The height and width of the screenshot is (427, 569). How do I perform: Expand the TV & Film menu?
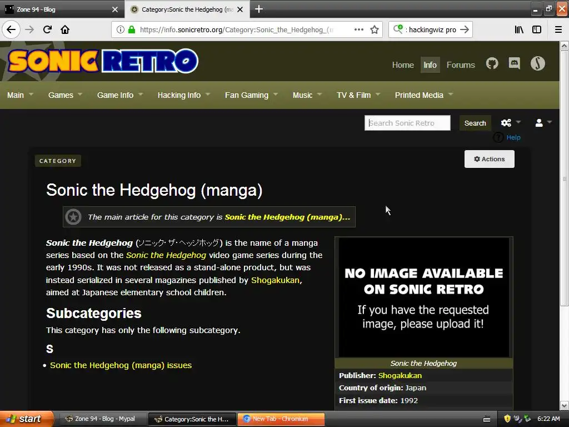pos(358,95)
